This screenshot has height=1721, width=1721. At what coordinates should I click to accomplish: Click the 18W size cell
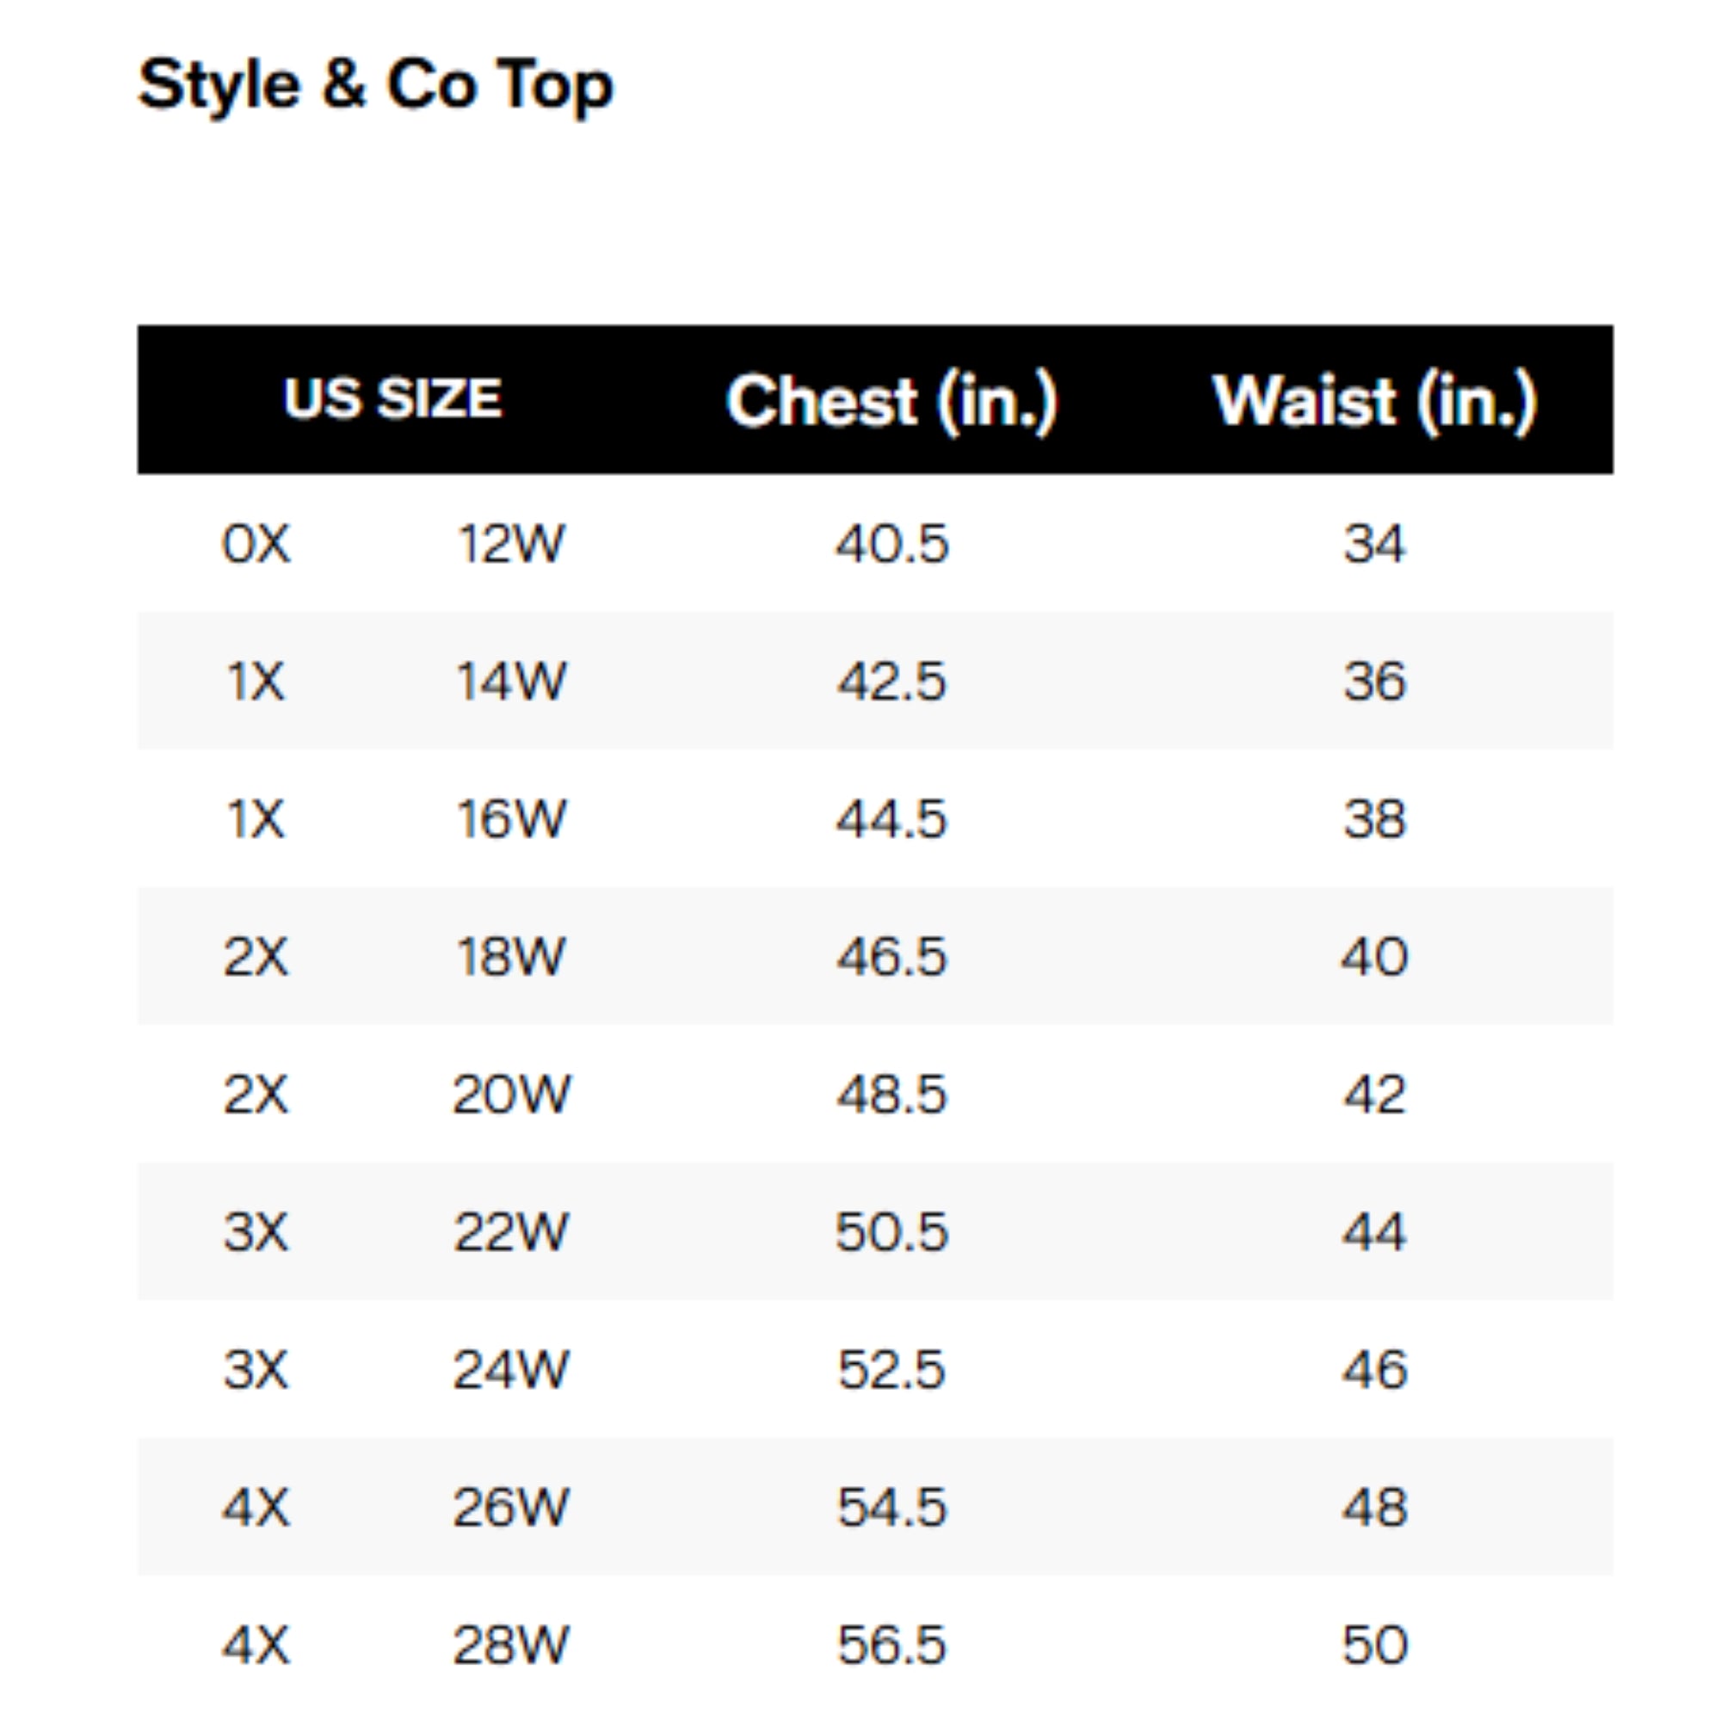coord(510,957)
